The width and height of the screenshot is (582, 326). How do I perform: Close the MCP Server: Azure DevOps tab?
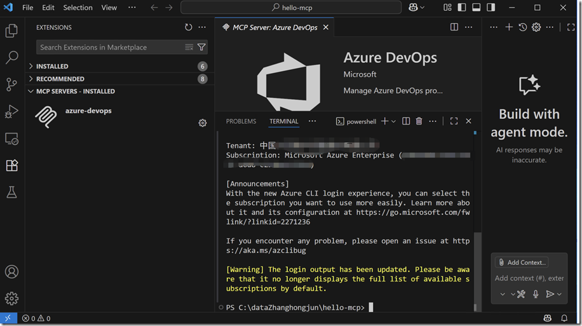pos(325,27)
